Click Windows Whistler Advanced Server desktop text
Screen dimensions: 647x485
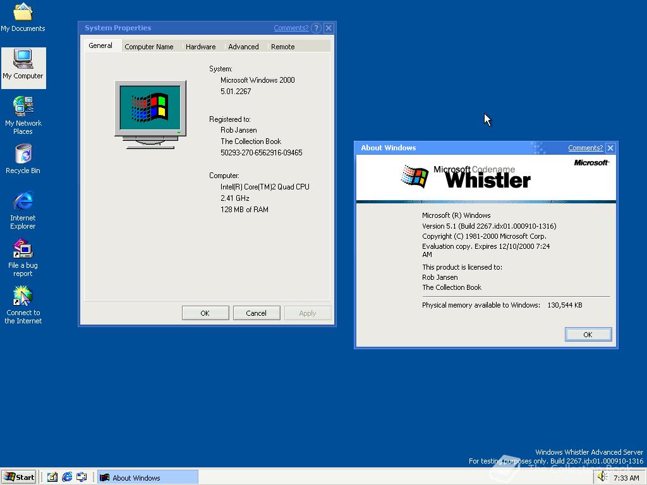click(x=589, y=452)
